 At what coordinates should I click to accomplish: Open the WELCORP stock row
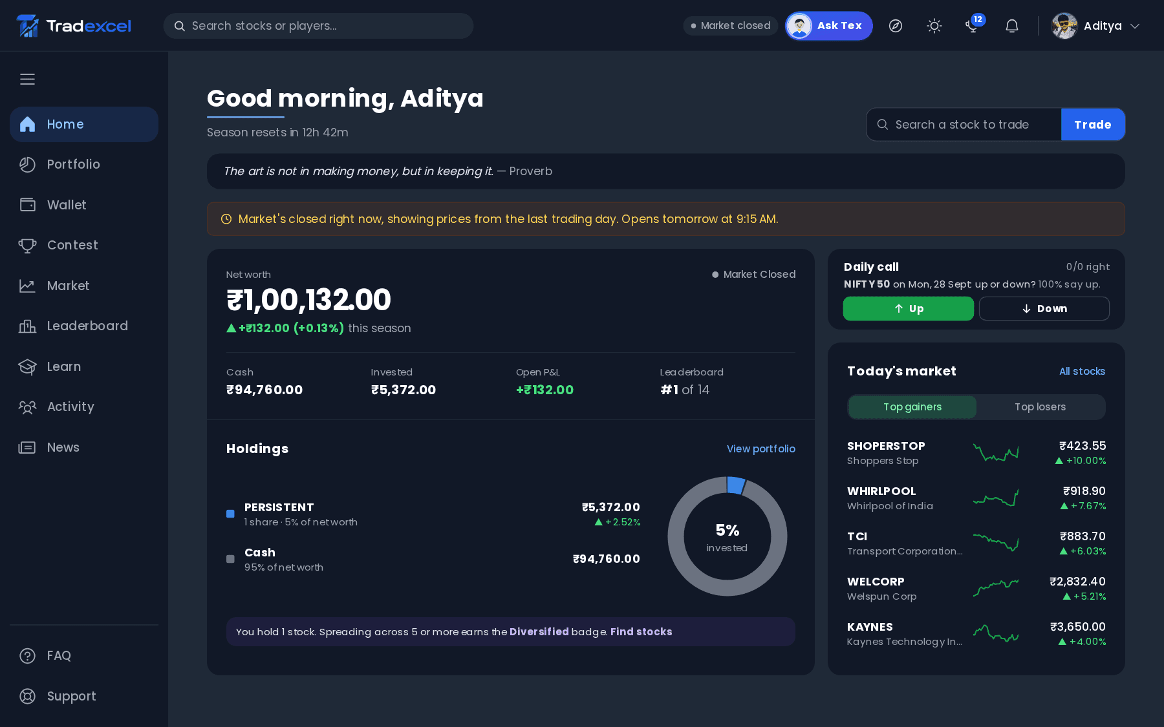coord(976,588)
